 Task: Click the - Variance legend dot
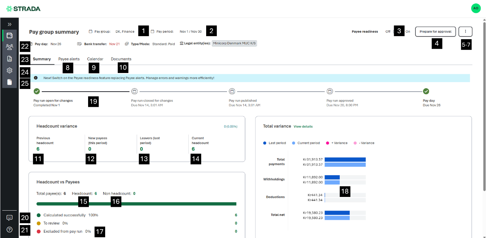[355, 143]
